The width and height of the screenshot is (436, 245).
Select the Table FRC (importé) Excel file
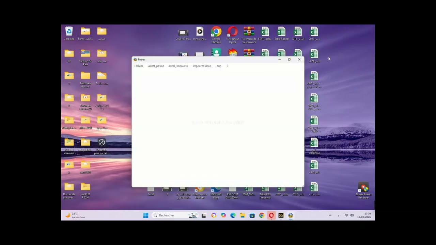click(265, 193)
